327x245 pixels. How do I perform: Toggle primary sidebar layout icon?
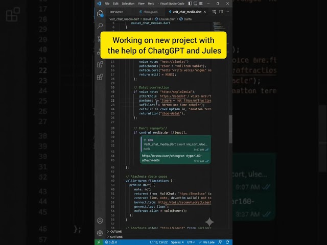[x=190, y=4]
